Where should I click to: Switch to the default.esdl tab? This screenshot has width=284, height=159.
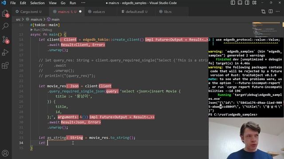136,12
